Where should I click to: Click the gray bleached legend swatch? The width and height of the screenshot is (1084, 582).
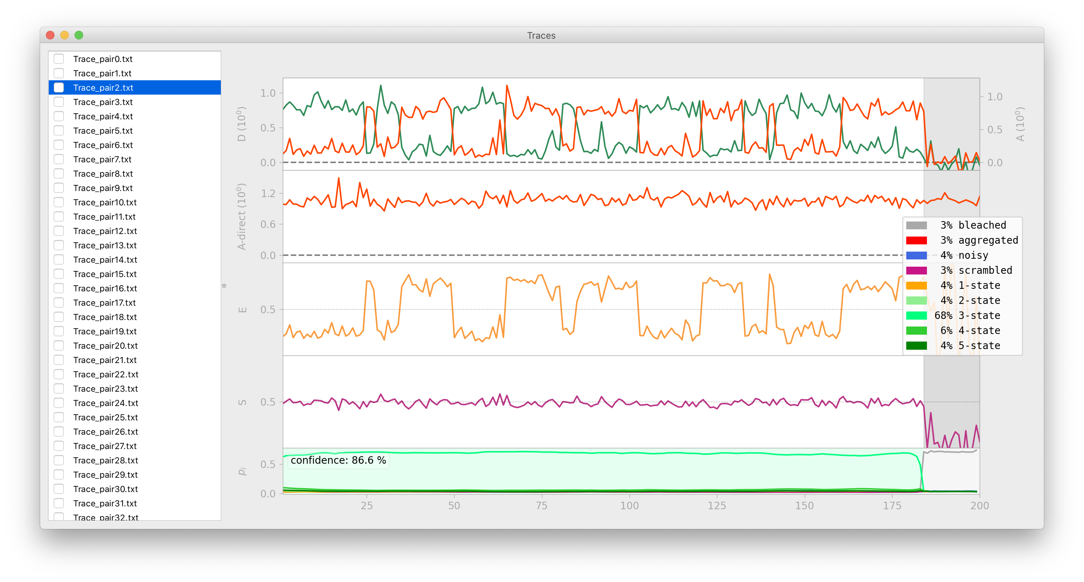916,225
